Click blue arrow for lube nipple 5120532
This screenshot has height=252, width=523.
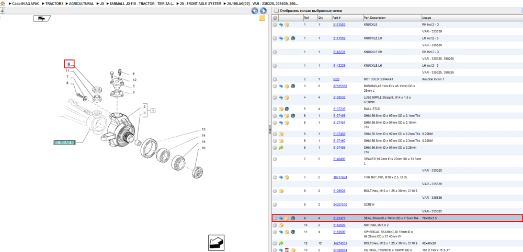[281, 98]
